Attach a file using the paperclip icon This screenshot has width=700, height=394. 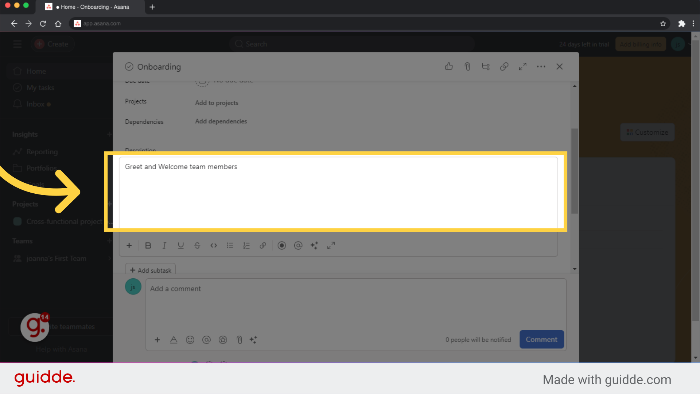[467, 66]
